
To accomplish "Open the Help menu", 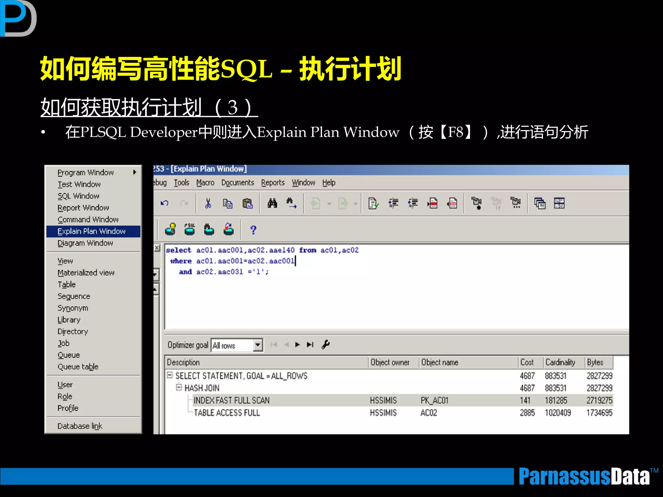I will click(x=329, y=183).
